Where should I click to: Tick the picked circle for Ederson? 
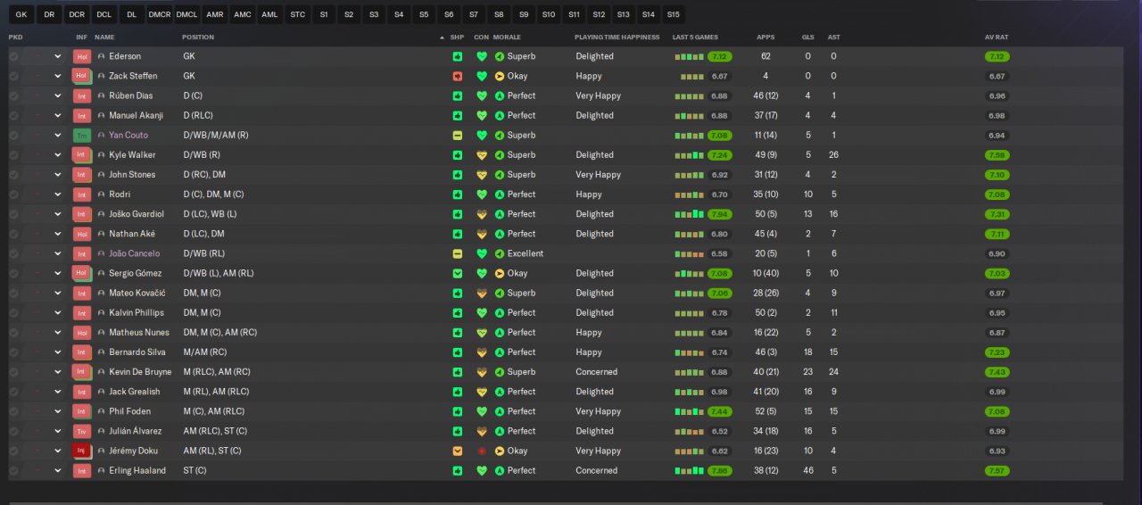point(13,56)
